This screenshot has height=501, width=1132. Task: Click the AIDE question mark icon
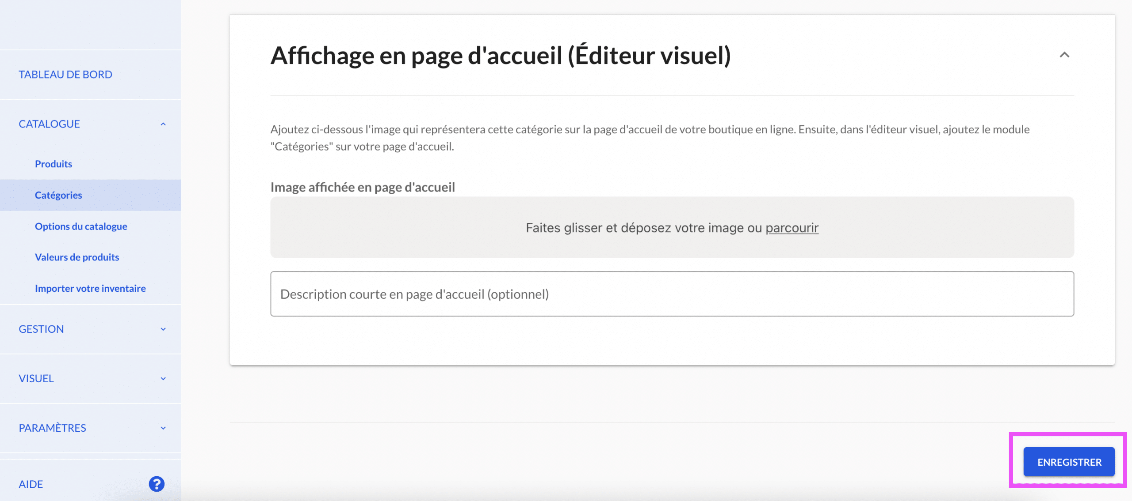tap(157, 484)
